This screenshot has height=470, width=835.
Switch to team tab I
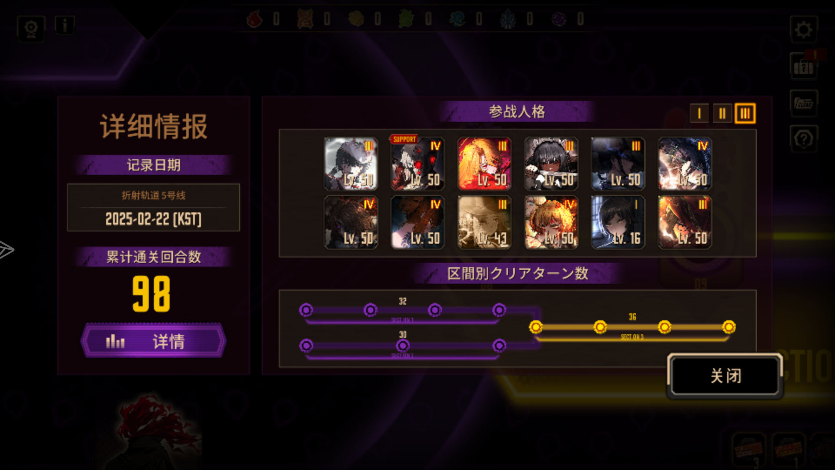[x=699, y=114]
